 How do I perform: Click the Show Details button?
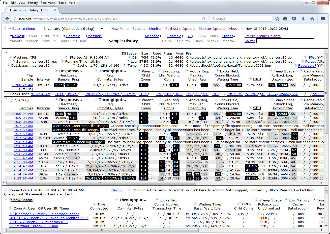[x=22, y=200]
